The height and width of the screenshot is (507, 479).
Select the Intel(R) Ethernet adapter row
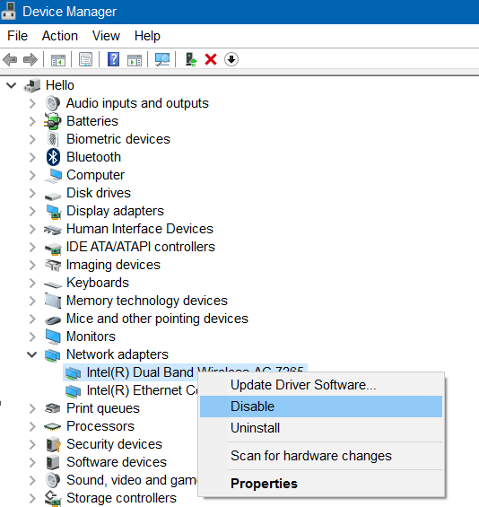coord(131,390)
